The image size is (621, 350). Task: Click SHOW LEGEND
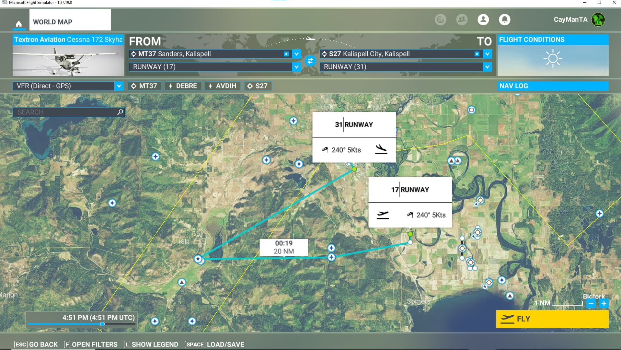click(151, 344)
